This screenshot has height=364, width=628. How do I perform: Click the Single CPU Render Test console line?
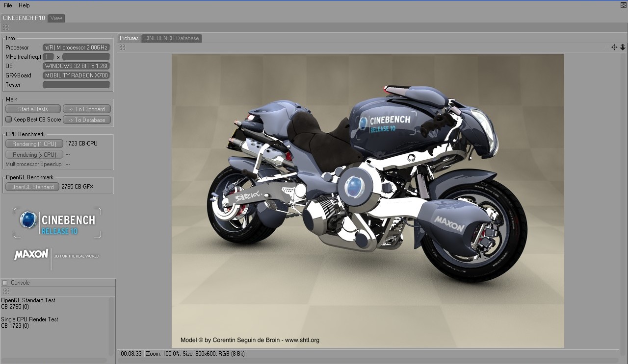coord(29,319)
